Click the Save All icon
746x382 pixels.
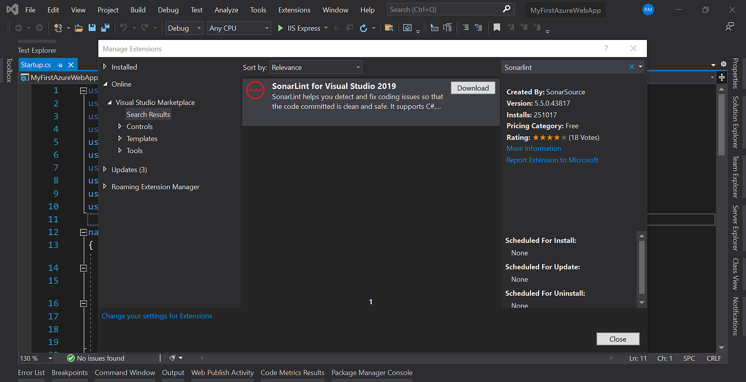(x=105, y=27)
